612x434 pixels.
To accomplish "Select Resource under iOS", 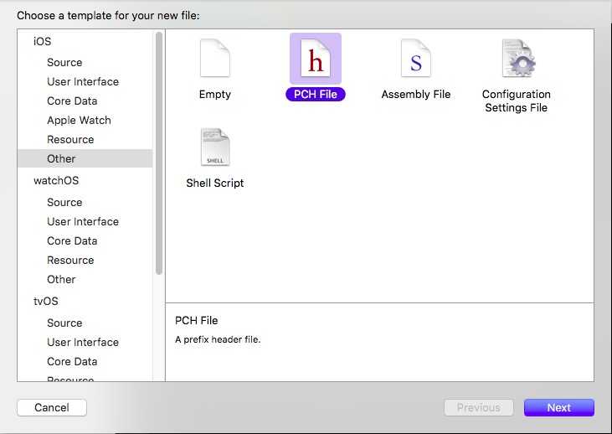I will click(70, 139).
